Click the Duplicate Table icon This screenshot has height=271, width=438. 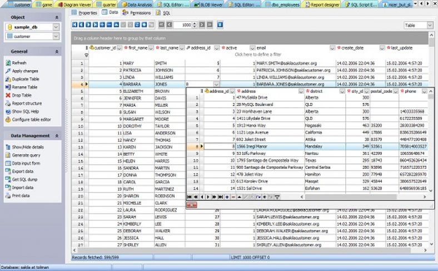coord(7,79)
